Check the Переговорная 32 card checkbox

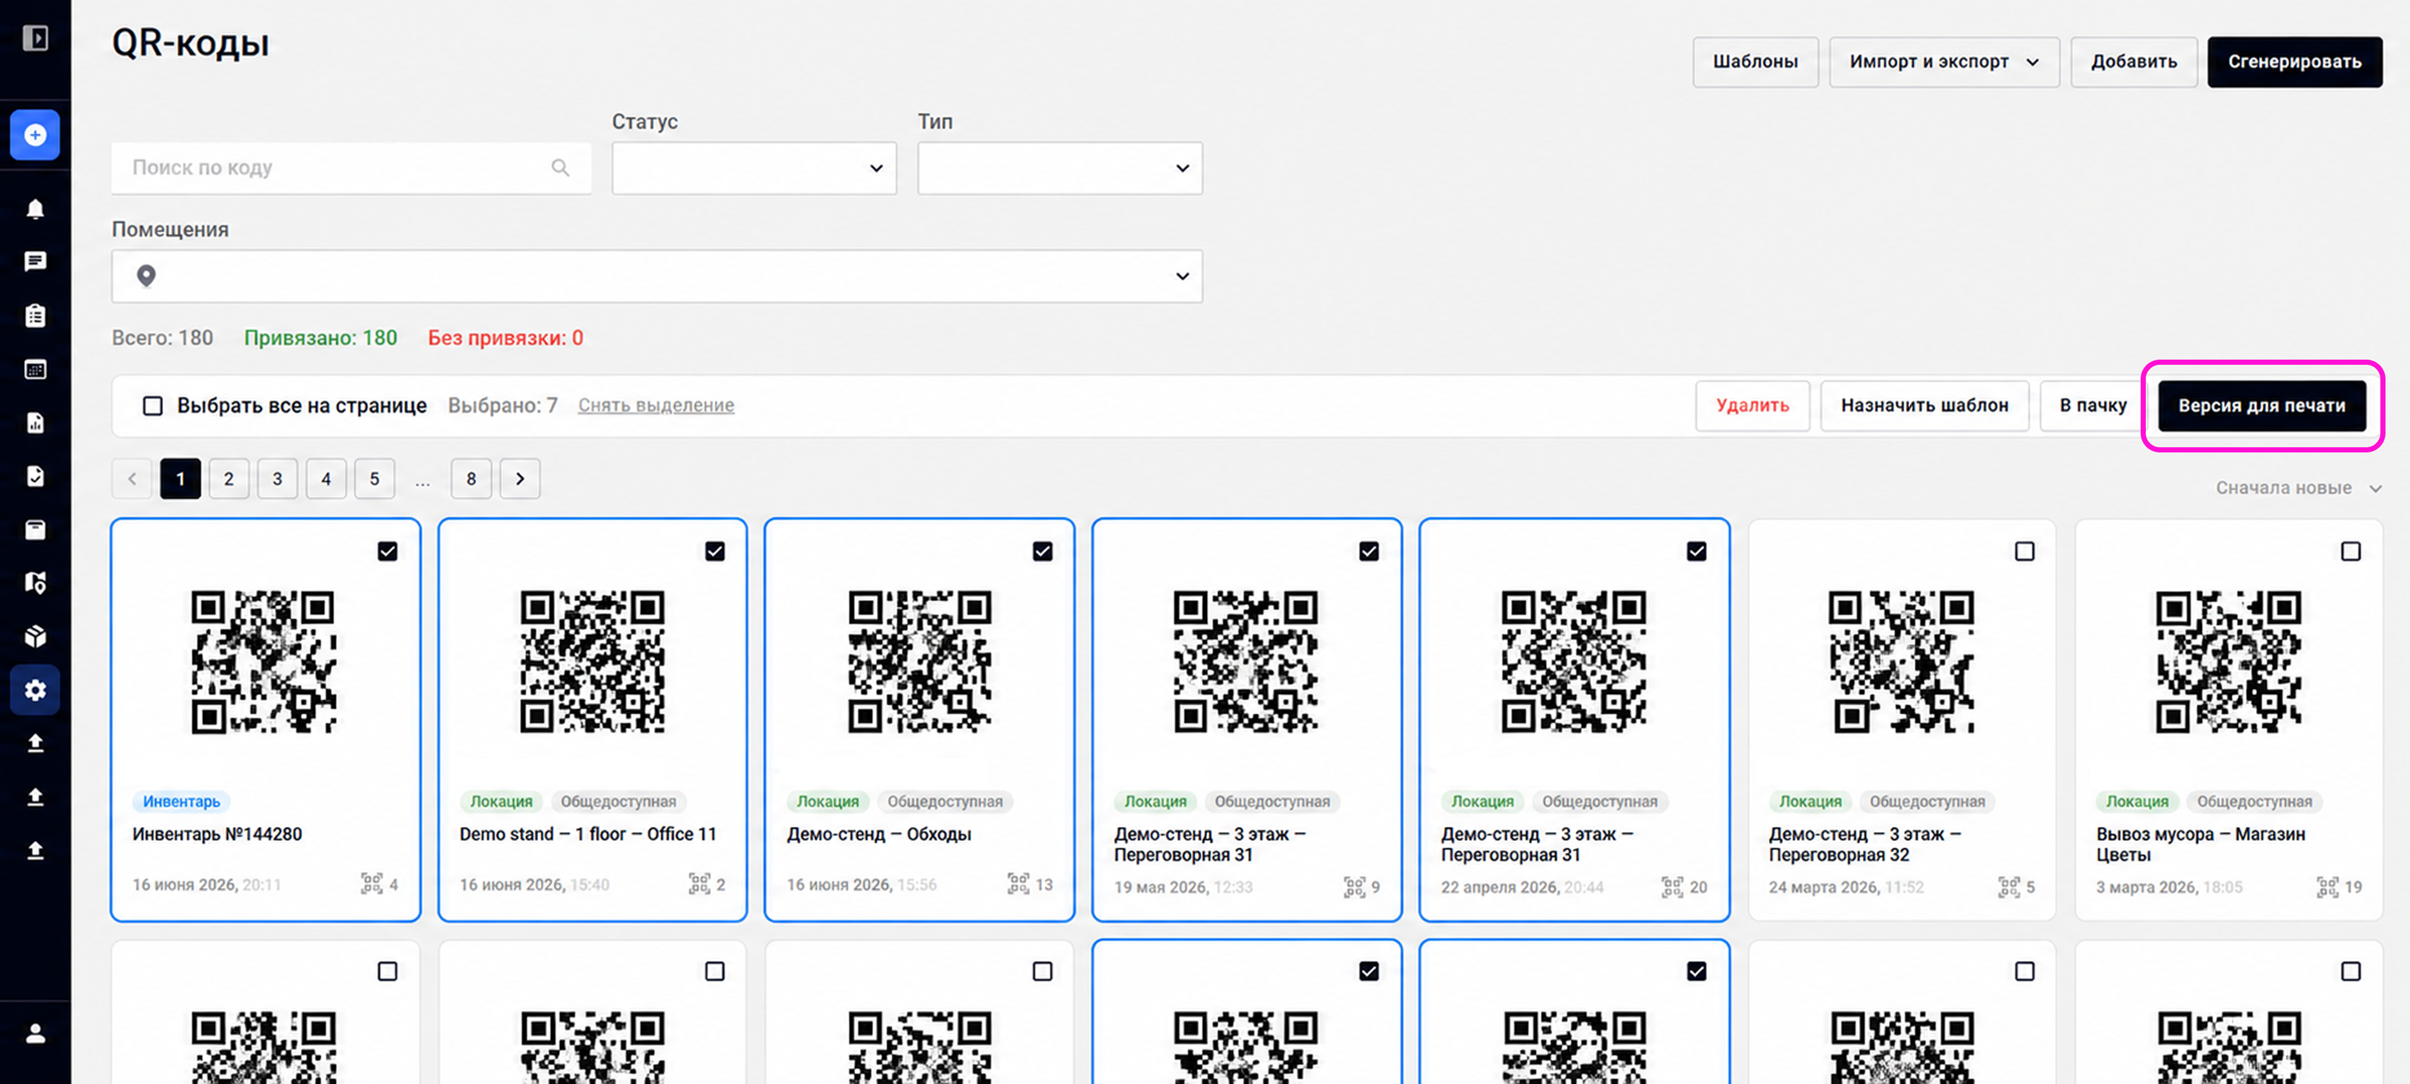2025,552
